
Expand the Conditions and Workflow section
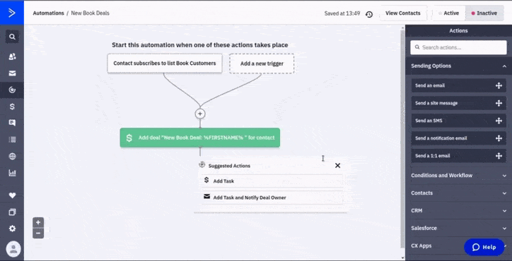458,176
